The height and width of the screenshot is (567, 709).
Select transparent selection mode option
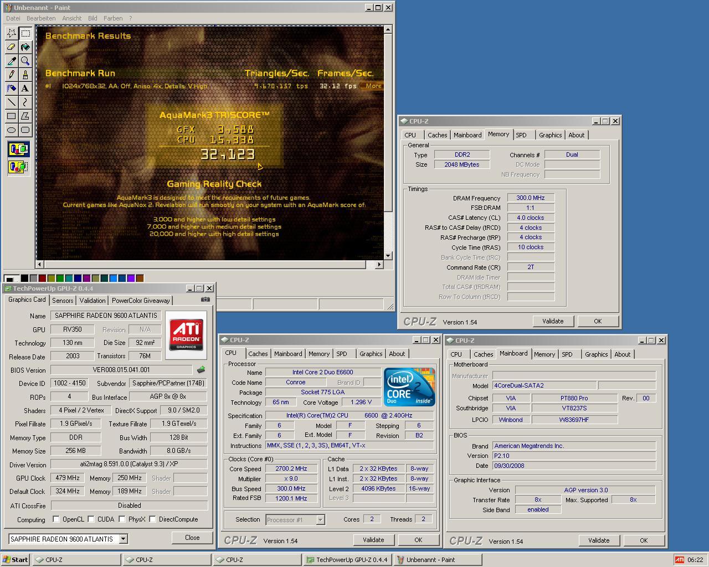click(18, 166)
